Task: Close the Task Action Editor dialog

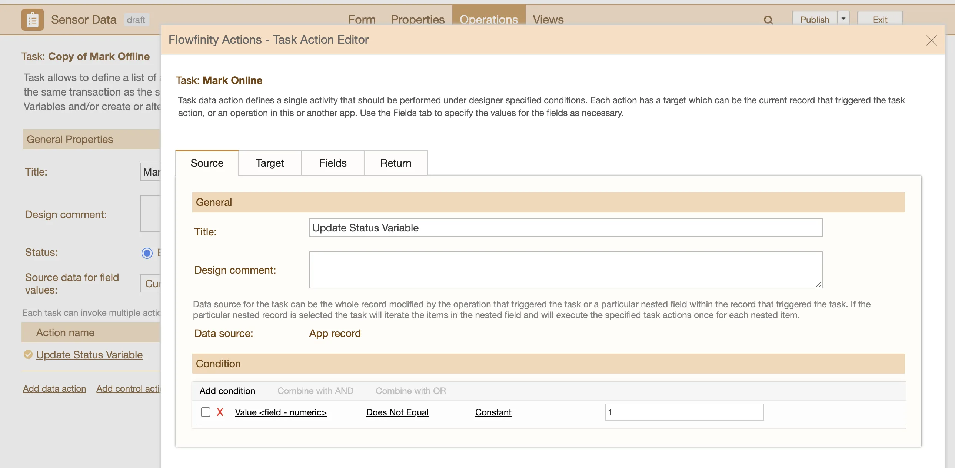Action: (x=931, y=40)
